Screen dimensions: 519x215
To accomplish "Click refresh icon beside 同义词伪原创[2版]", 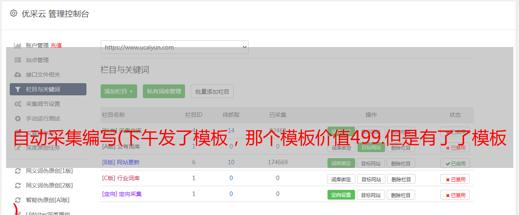I will coord(17,185).
